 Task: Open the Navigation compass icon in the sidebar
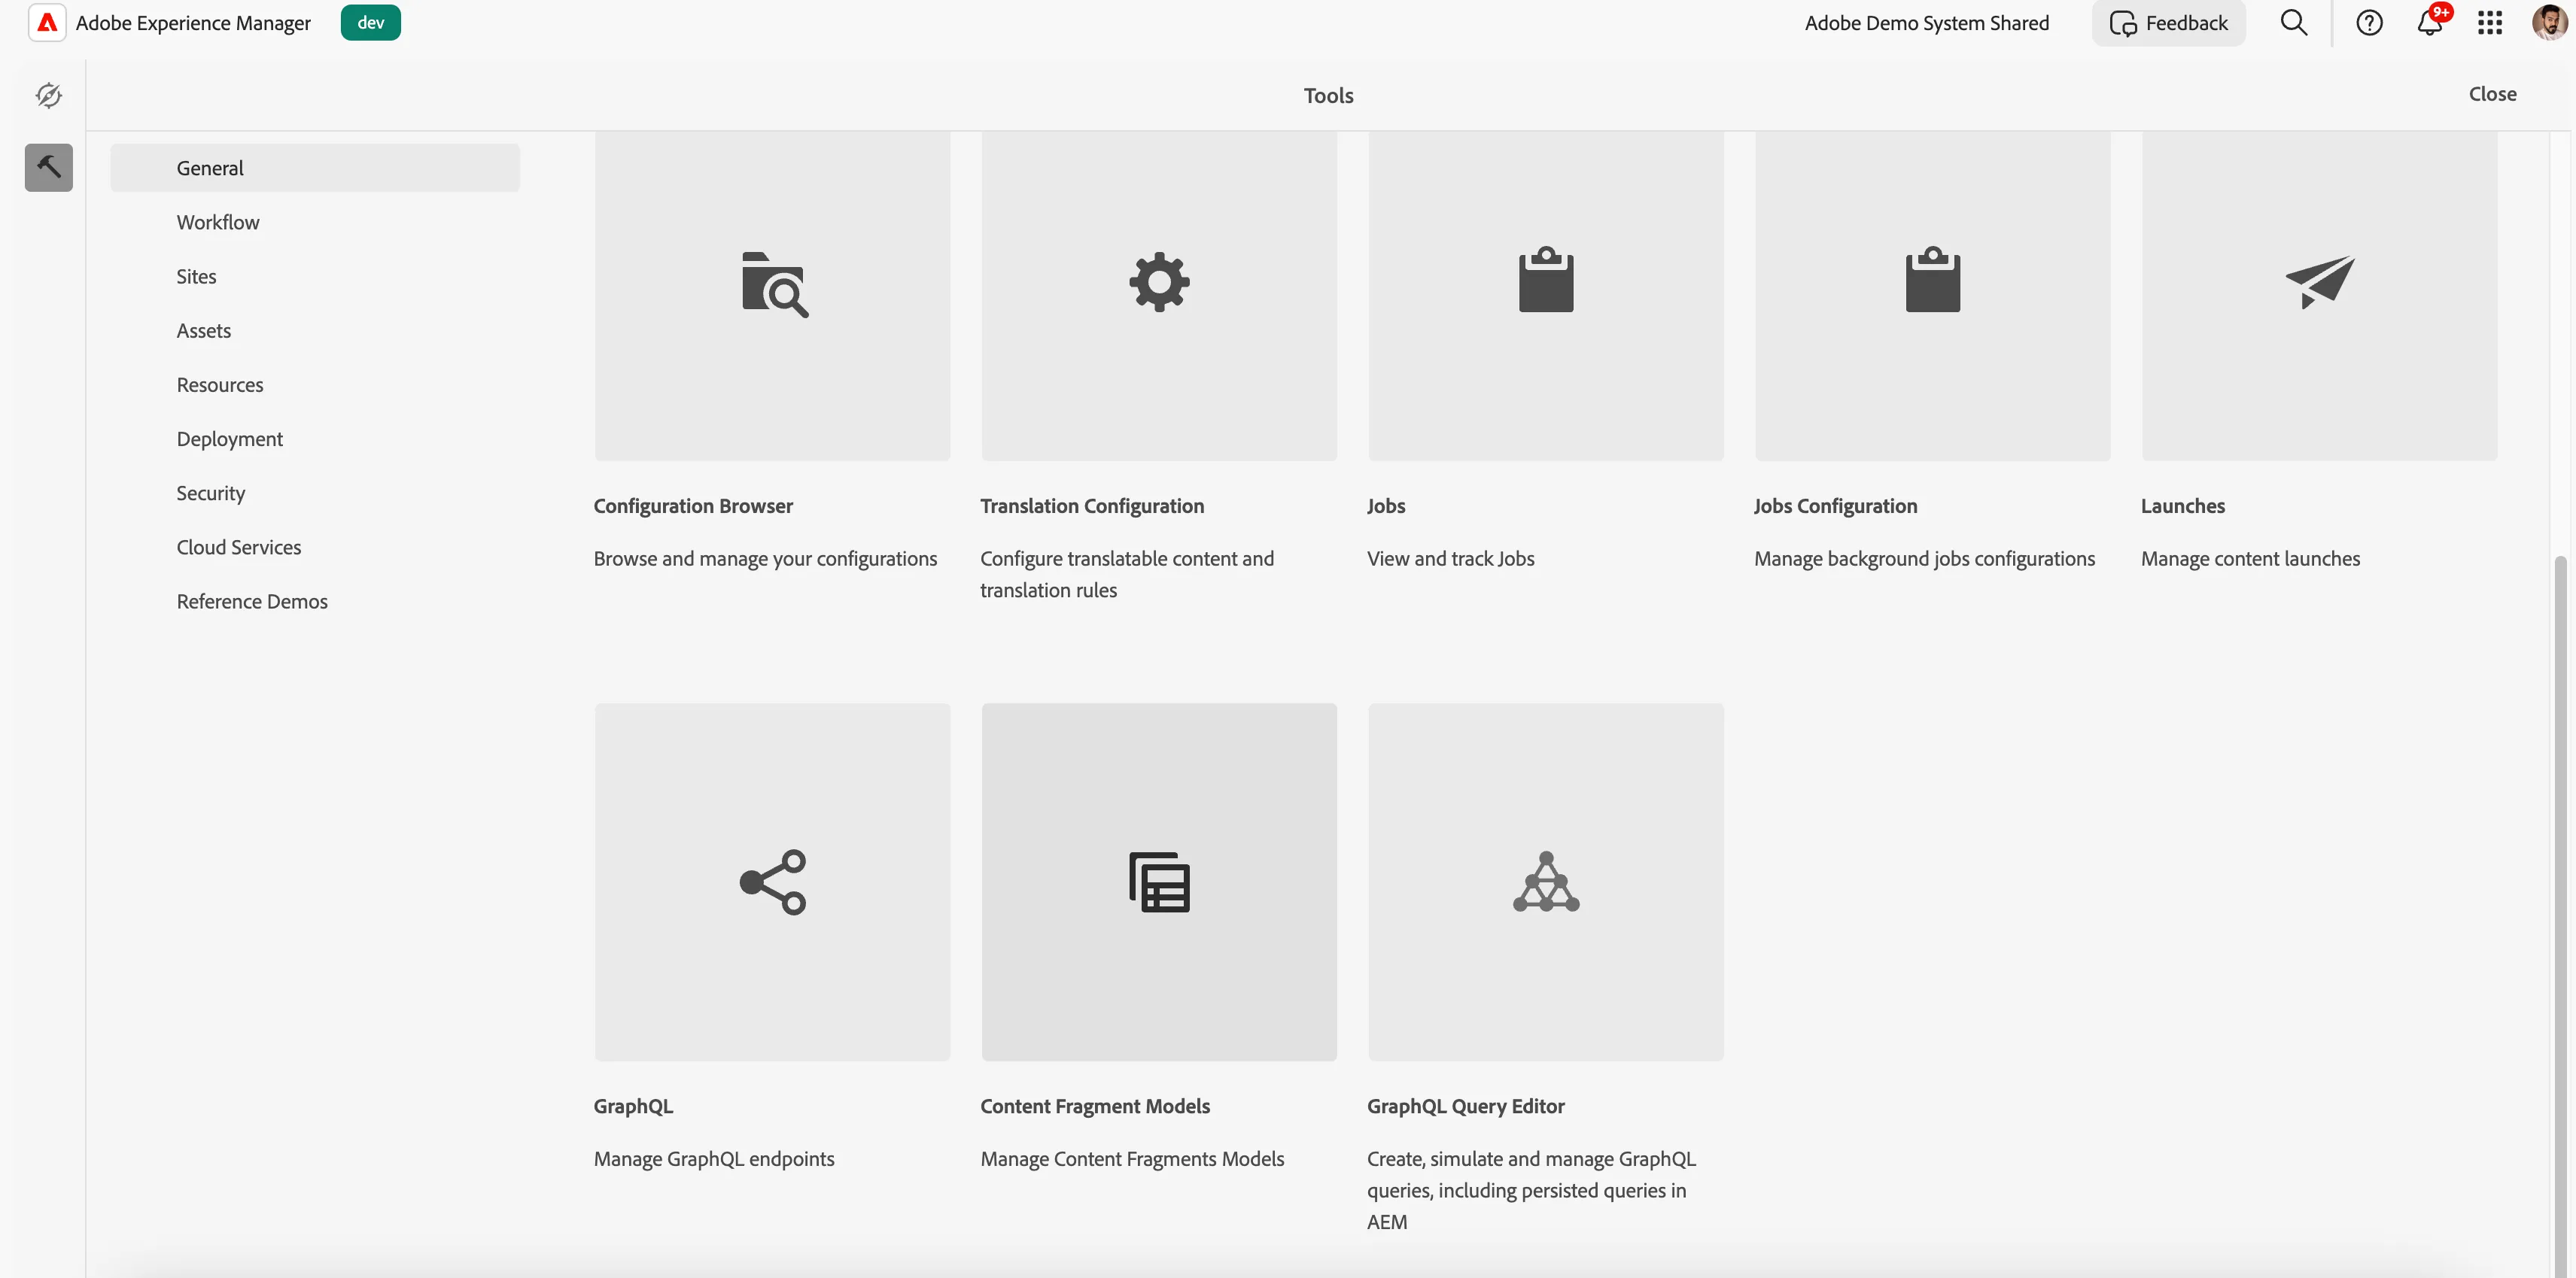click(x=48, y=95)
